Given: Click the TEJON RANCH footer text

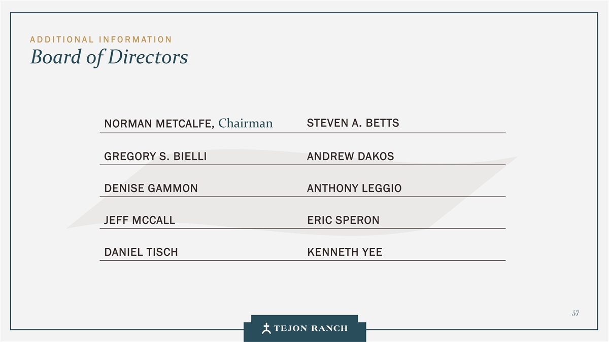Looking at the screenshot, I should point(311,328).
